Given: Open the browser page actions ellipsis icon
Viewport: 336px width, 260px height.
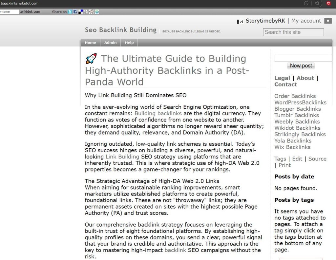Looking at the screenshot, I should (x=306, y=3).
